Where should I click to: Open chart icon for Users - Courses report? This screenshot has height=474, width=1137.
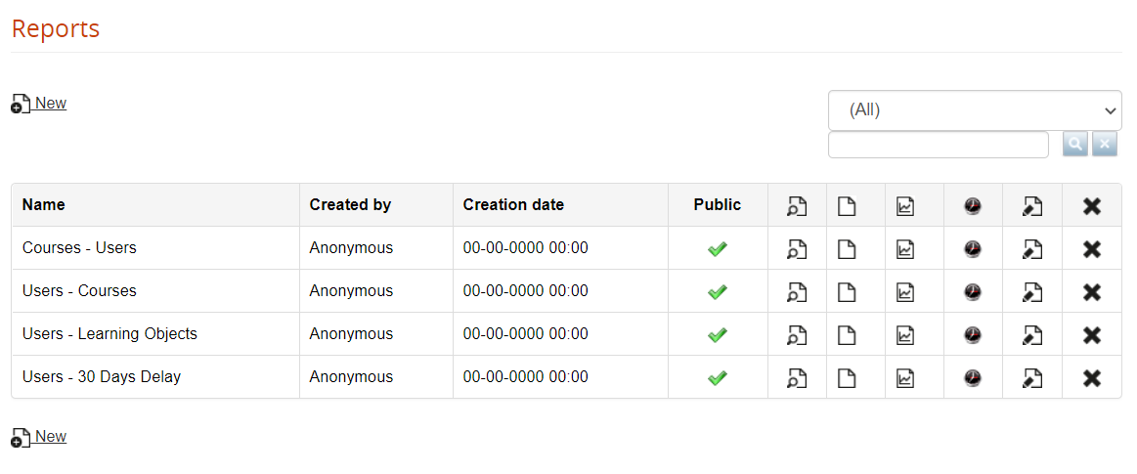905,292
